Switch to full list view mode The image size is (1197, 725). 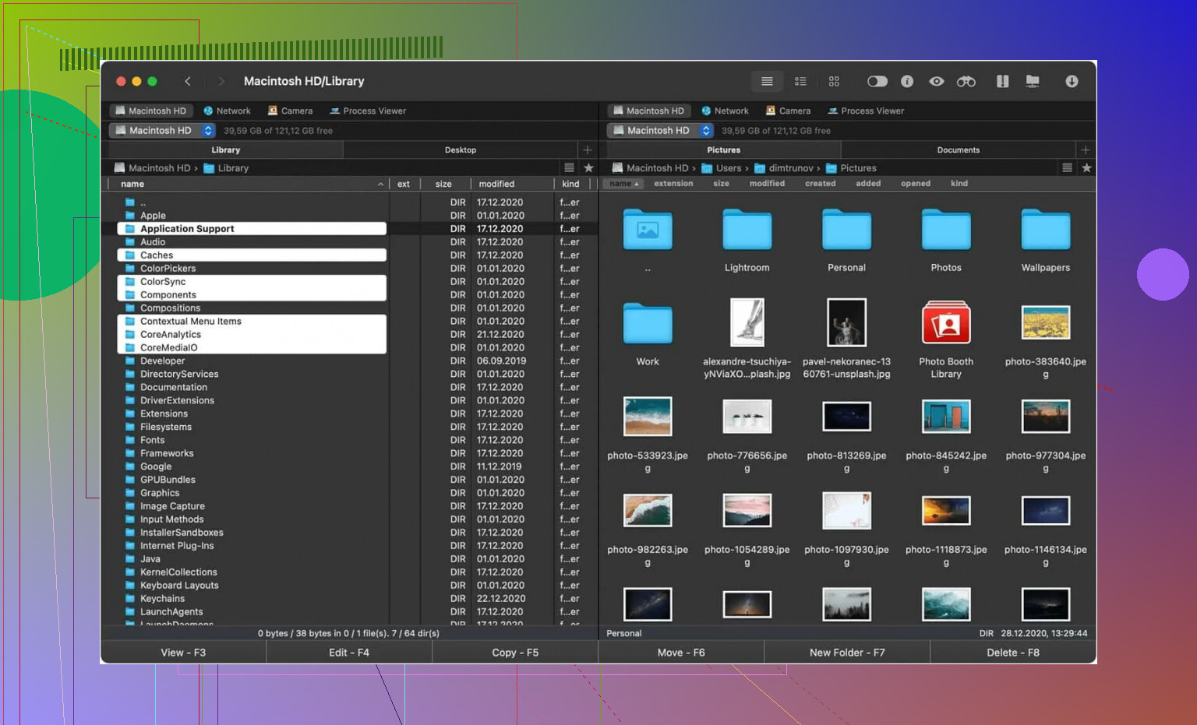point(767,82)
